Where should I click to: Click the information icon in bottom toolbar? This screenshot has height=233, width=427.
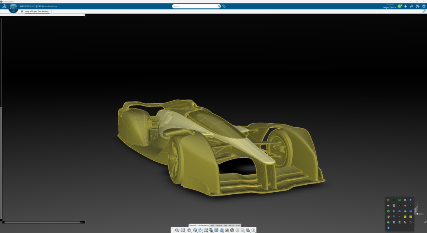pos(253,230)
